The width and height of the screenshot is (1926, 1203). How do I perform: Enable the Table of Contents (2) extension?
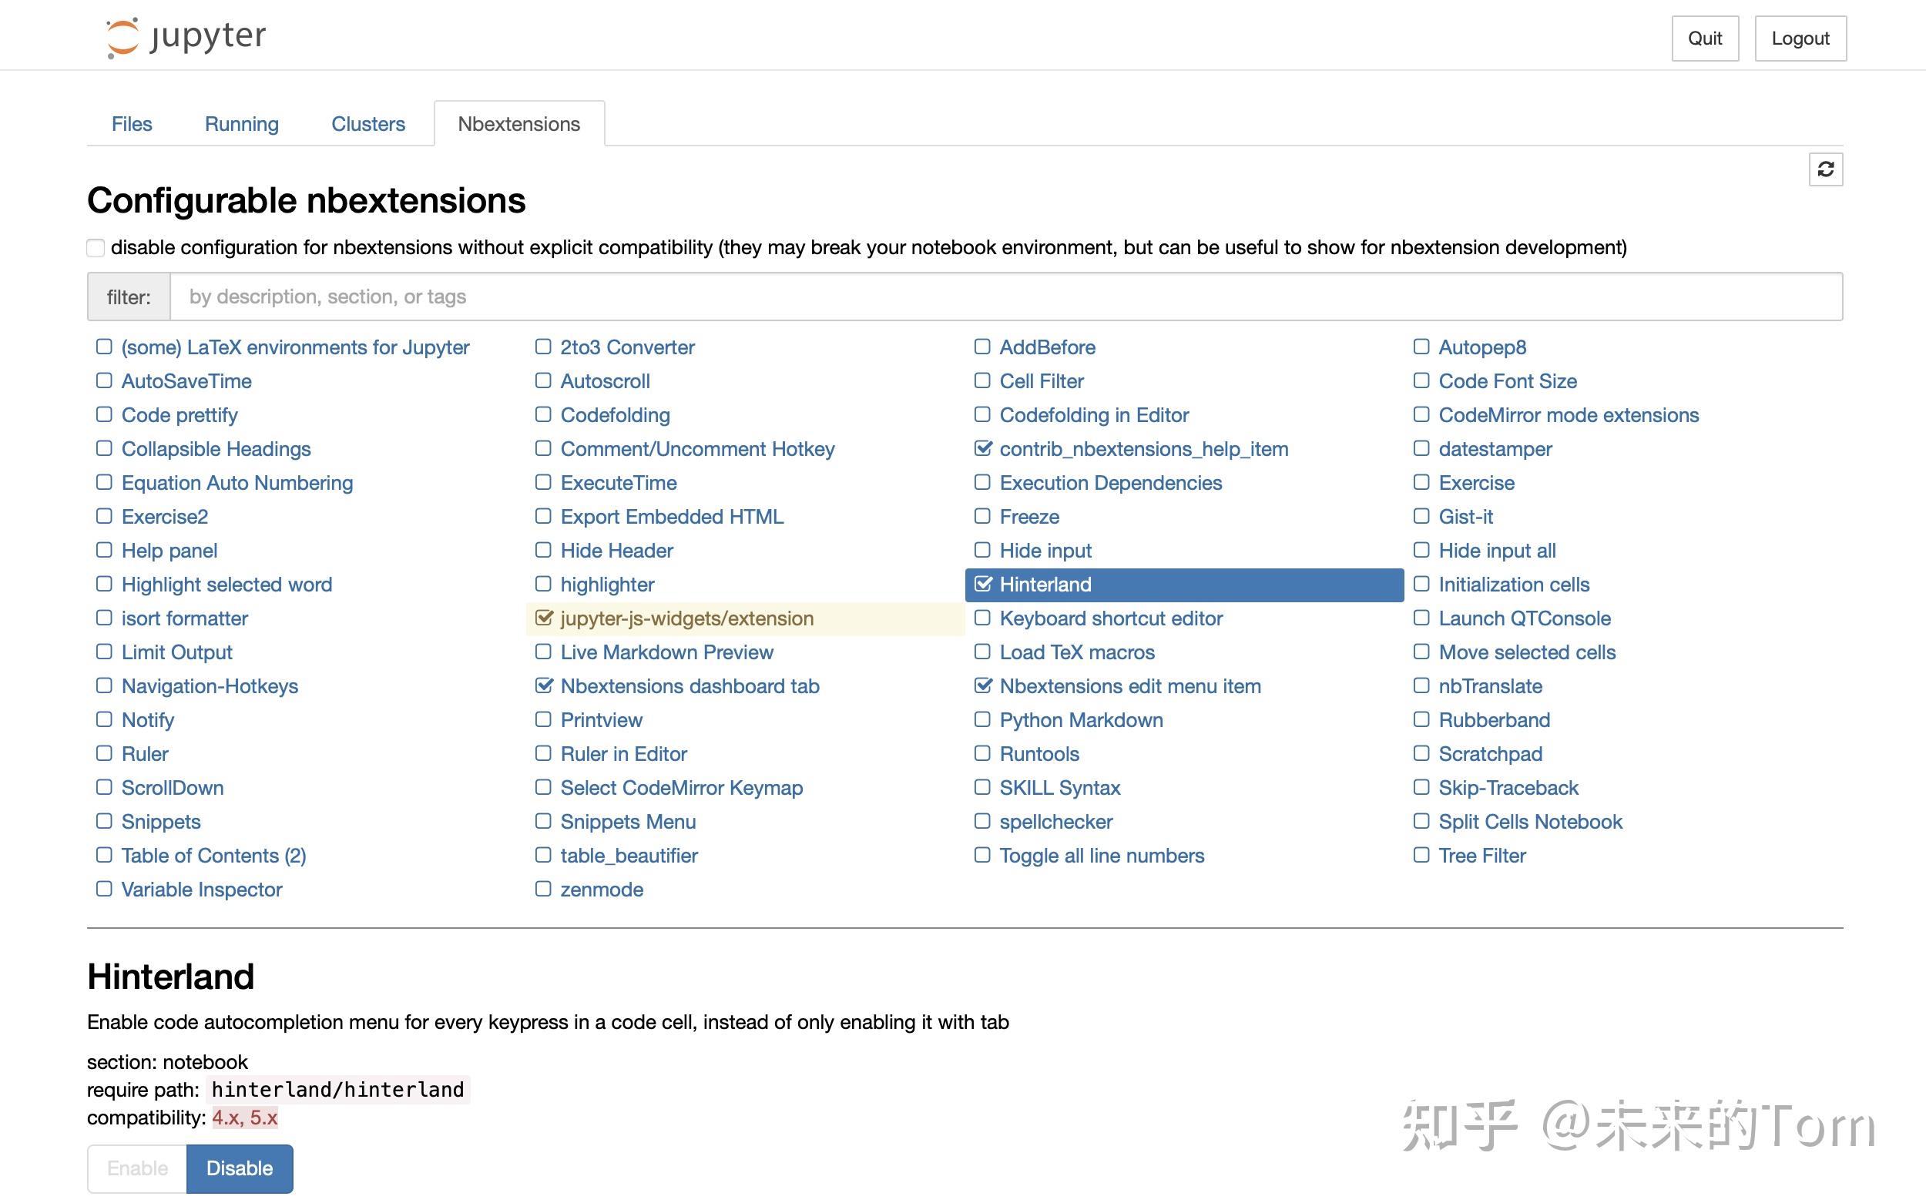[103, 856]
